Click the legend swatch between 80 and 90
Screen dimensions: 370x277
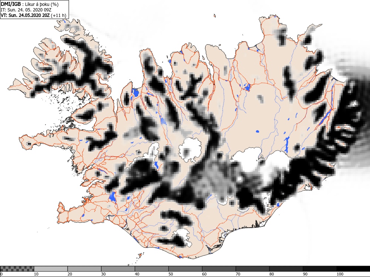286,269
